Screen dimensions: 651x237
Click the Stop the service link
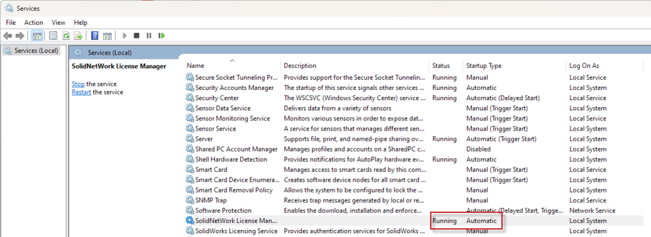pos(78,84)
